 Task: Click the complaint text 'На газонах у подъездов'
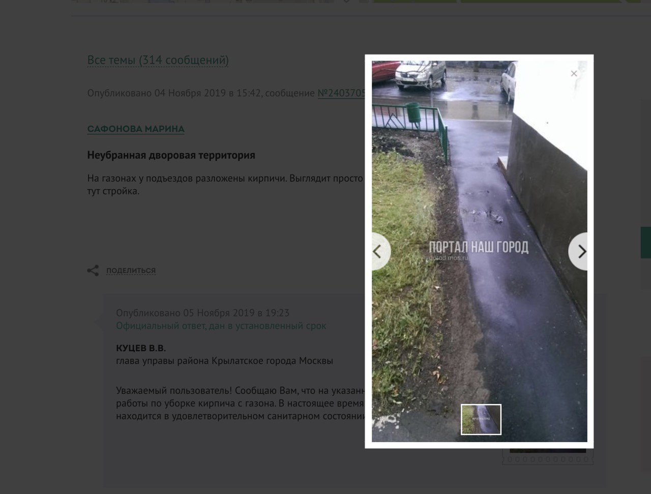click(x=140, y=179)
